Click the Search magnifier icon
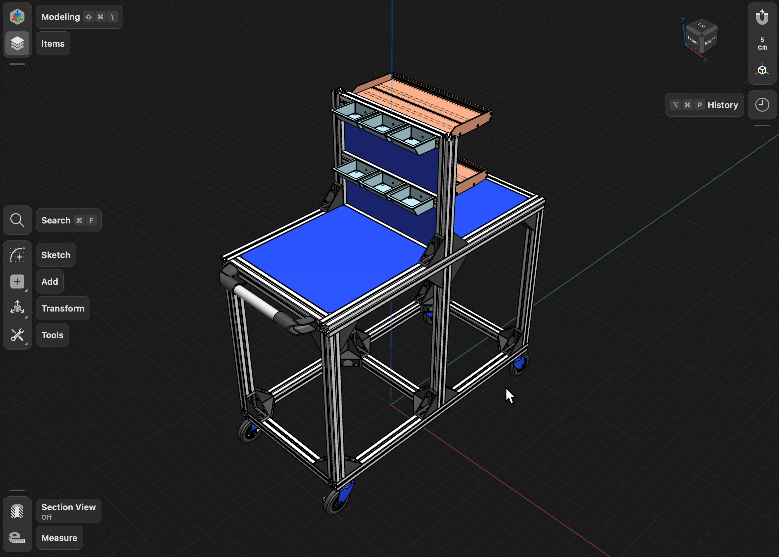Viewport: 779px width, 557px height. [x=17, y=220]
